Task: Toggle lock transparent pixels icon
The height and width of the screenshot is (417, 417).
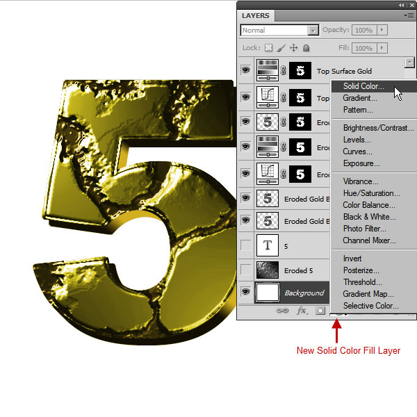Action: pos(268,48)
